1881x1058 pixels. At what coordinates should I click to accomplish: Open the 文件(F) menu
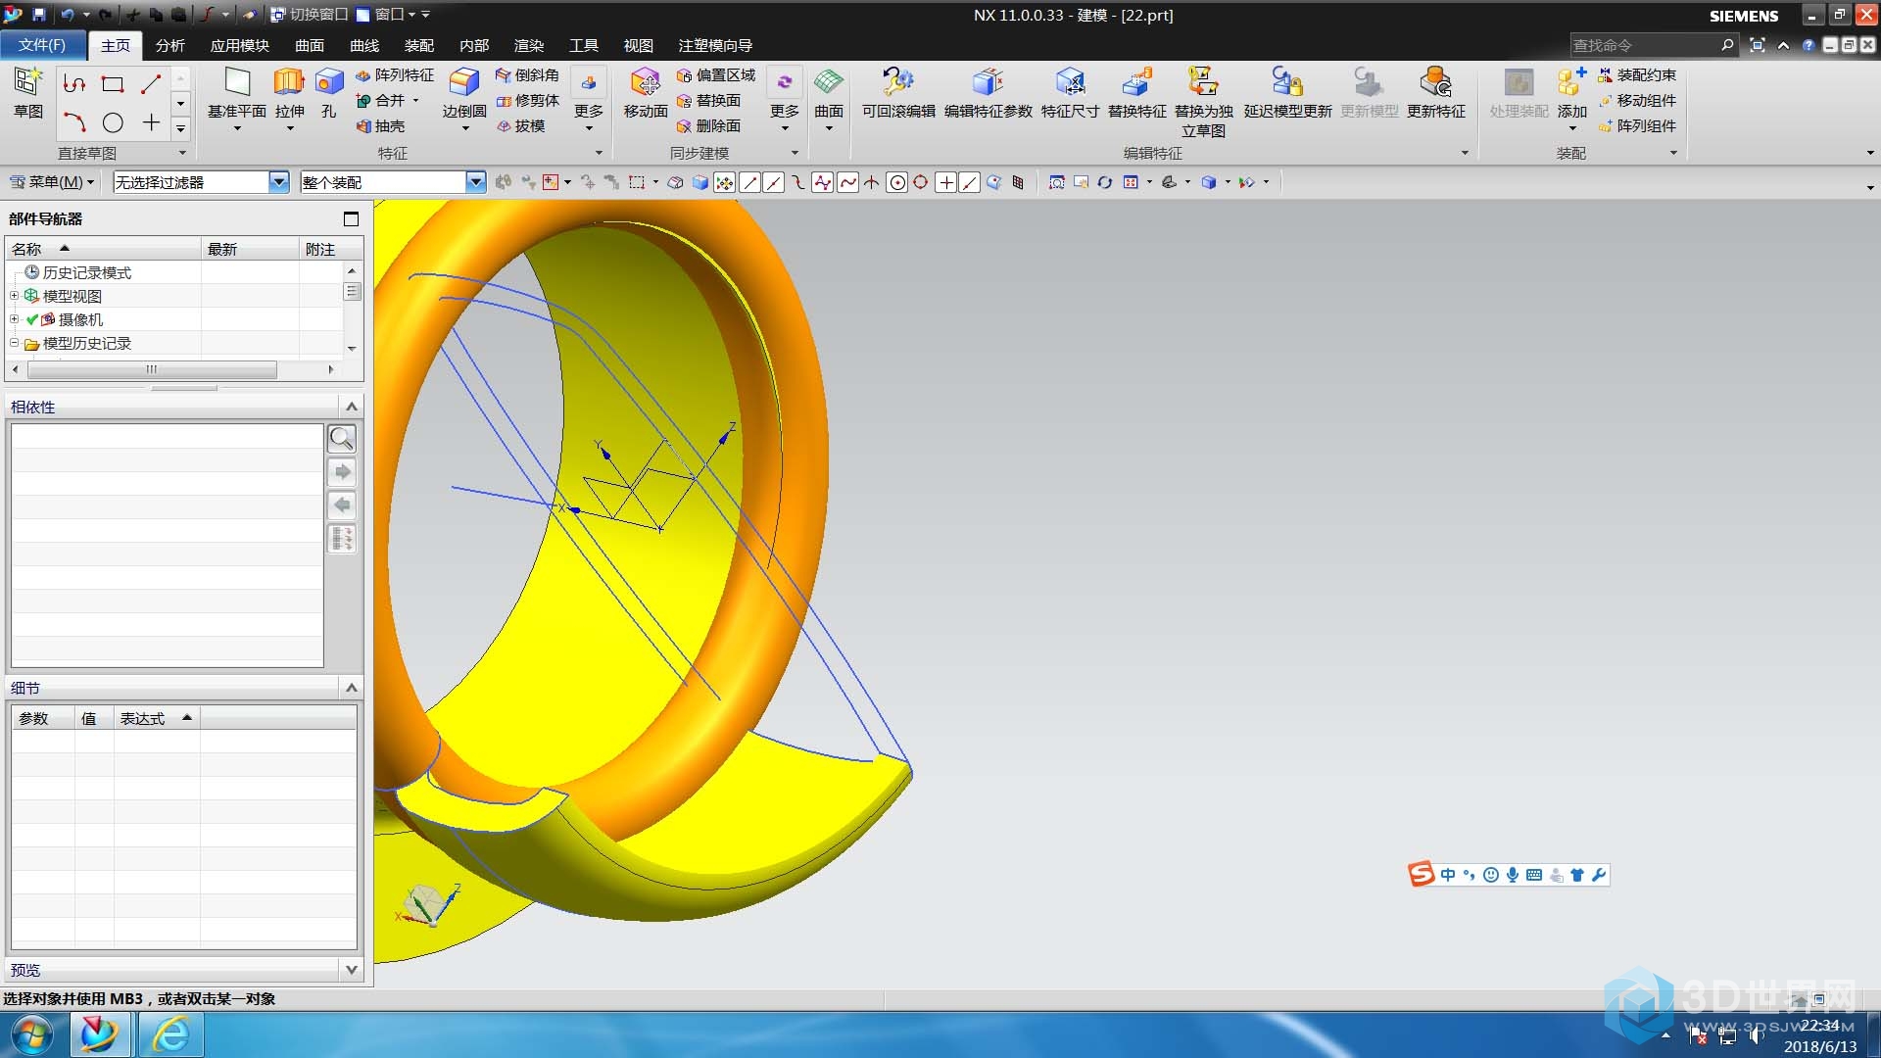tap(42, 45)
